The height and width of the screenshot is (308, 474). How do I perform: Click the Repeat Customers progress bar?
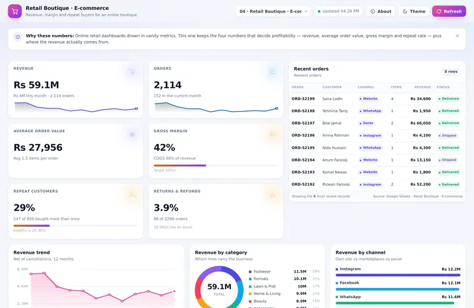[75, 226]
